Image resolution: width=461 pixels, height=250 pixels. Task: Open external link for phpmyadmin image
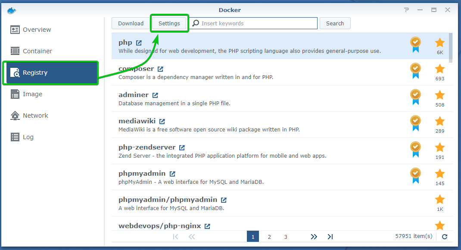pos(172,174)
